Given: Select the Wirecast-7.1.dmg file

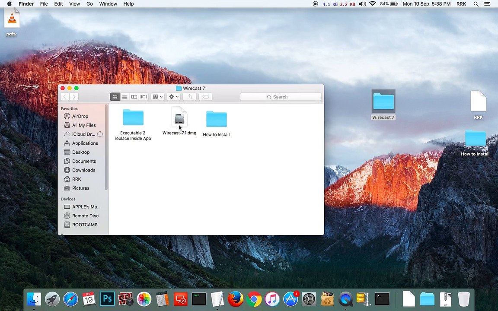Looking at the screenshot, I should [179, 121].
